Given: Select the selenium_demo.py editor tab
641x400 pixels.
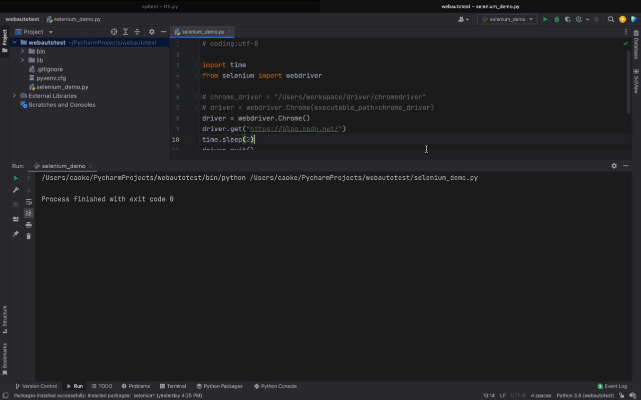Looking at the screenshot, I should (202, 31).
